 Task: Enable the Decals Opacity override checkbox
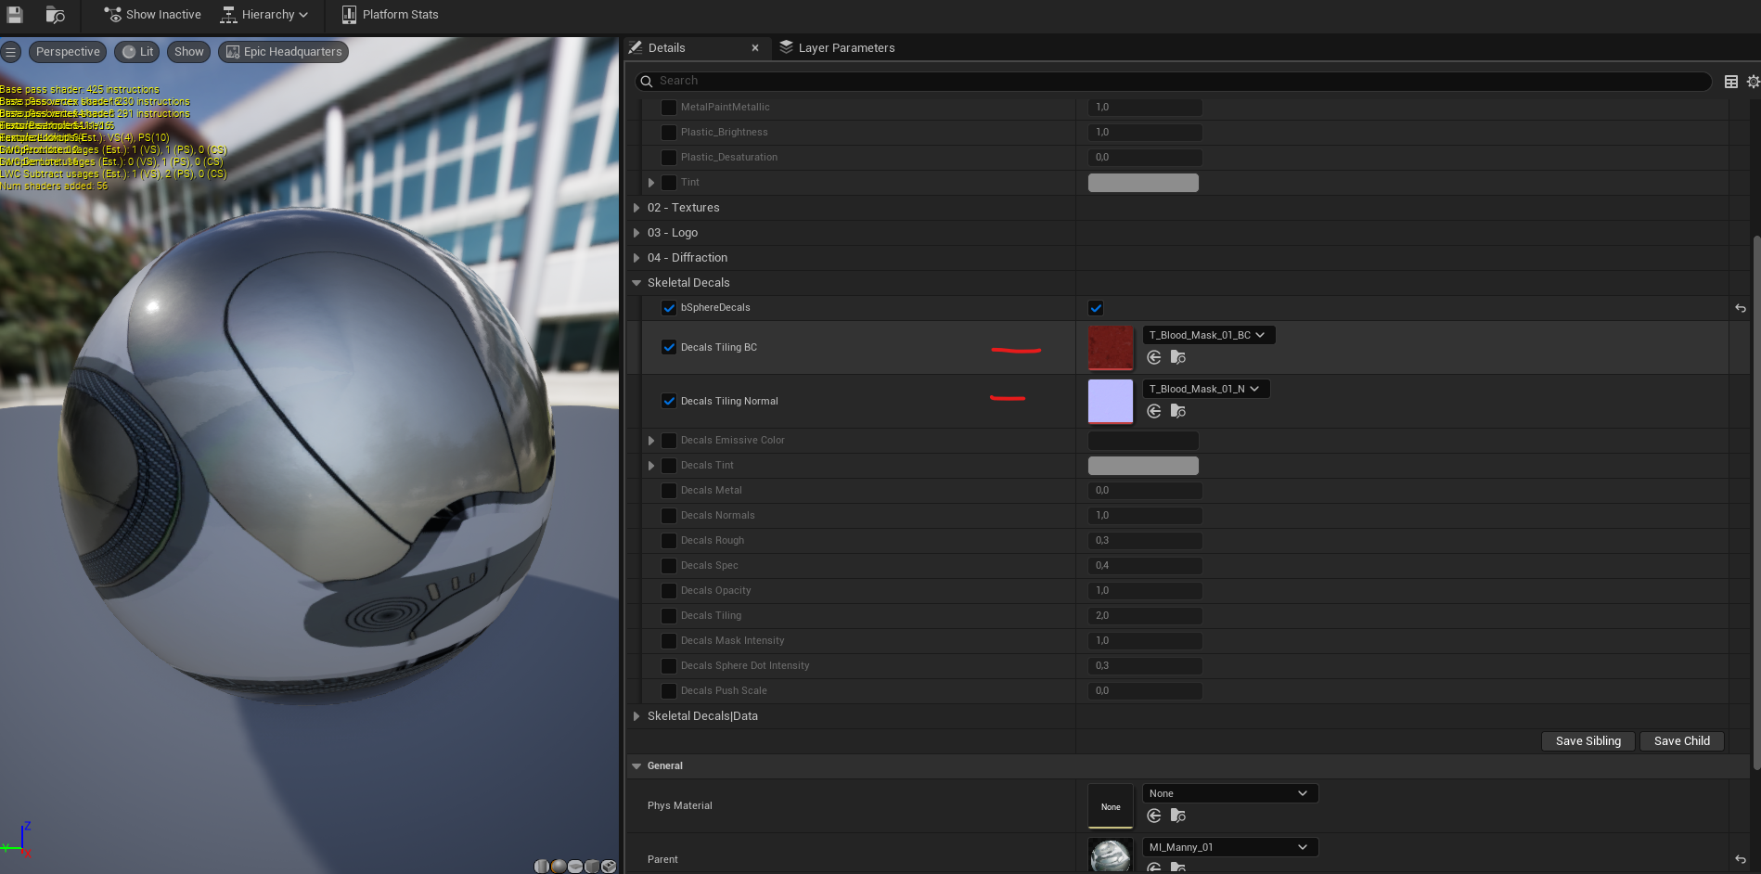pos(669,591)
